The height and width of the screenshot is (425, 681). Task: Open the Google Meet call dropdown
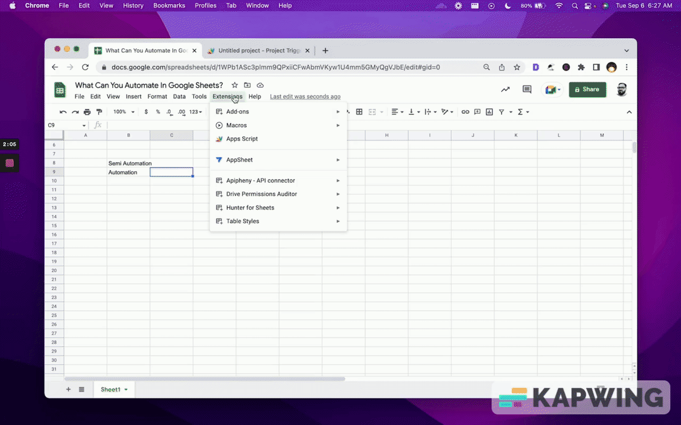[552, 90]
